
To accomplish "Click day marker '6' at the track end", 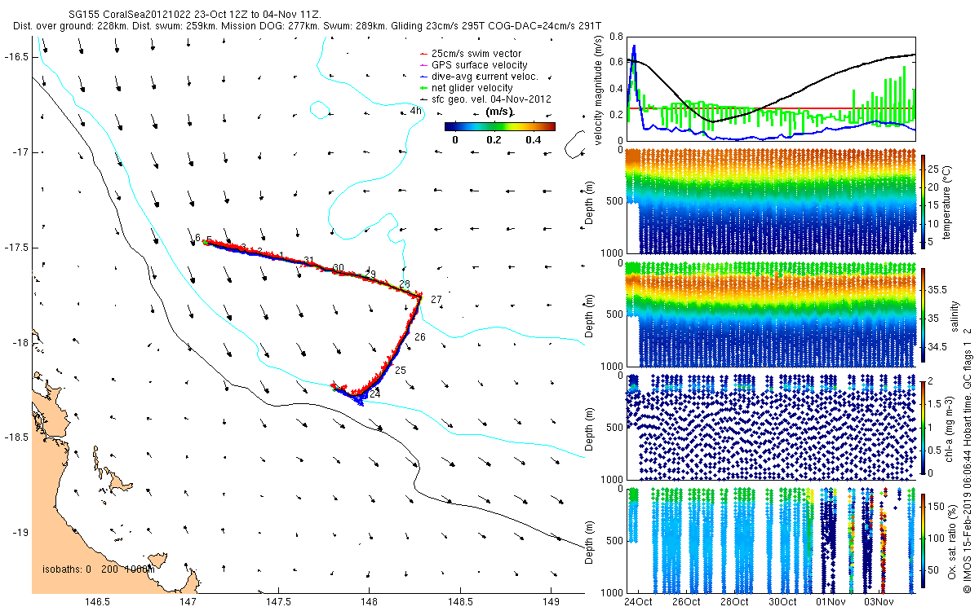I will coord(197,237).
